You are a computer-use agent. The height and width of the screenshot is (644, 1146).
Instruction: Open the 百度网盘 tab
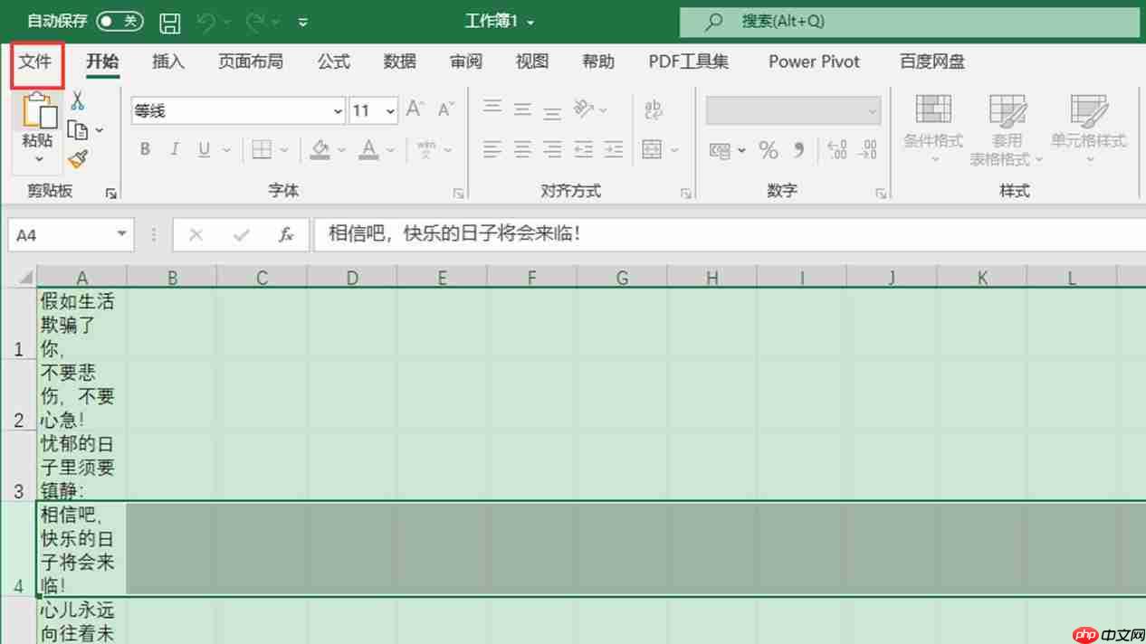(x=931, y=62)
